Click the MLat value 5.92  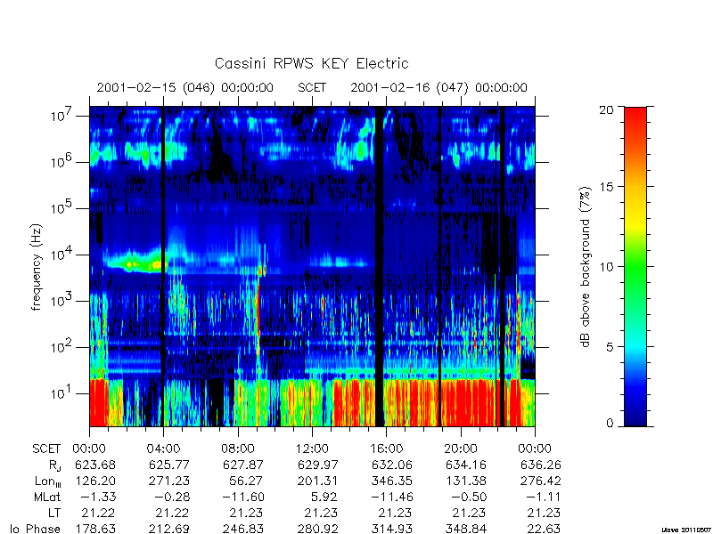coord(324,497)
